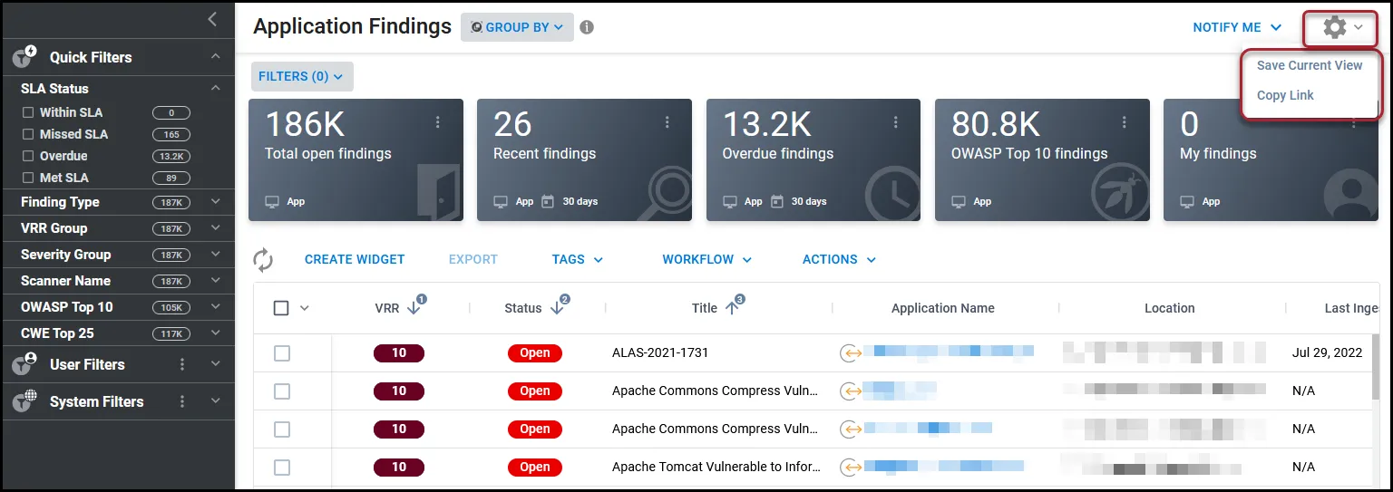Image resolution: width=1393 pixels, height=492 pixels.
Task: Click the Overdue findings card
Action: pyautogui.click(x=813, y=160)
